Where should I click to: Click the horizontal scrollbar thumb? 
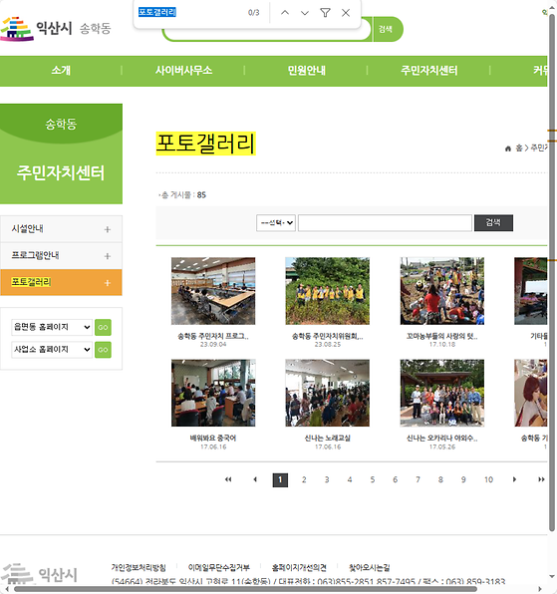[x=245, y=589]
